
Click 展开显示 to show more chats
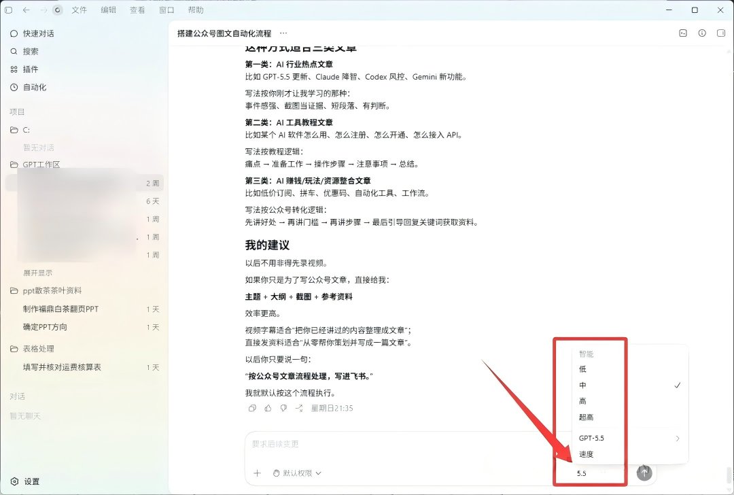coord(38,273)
